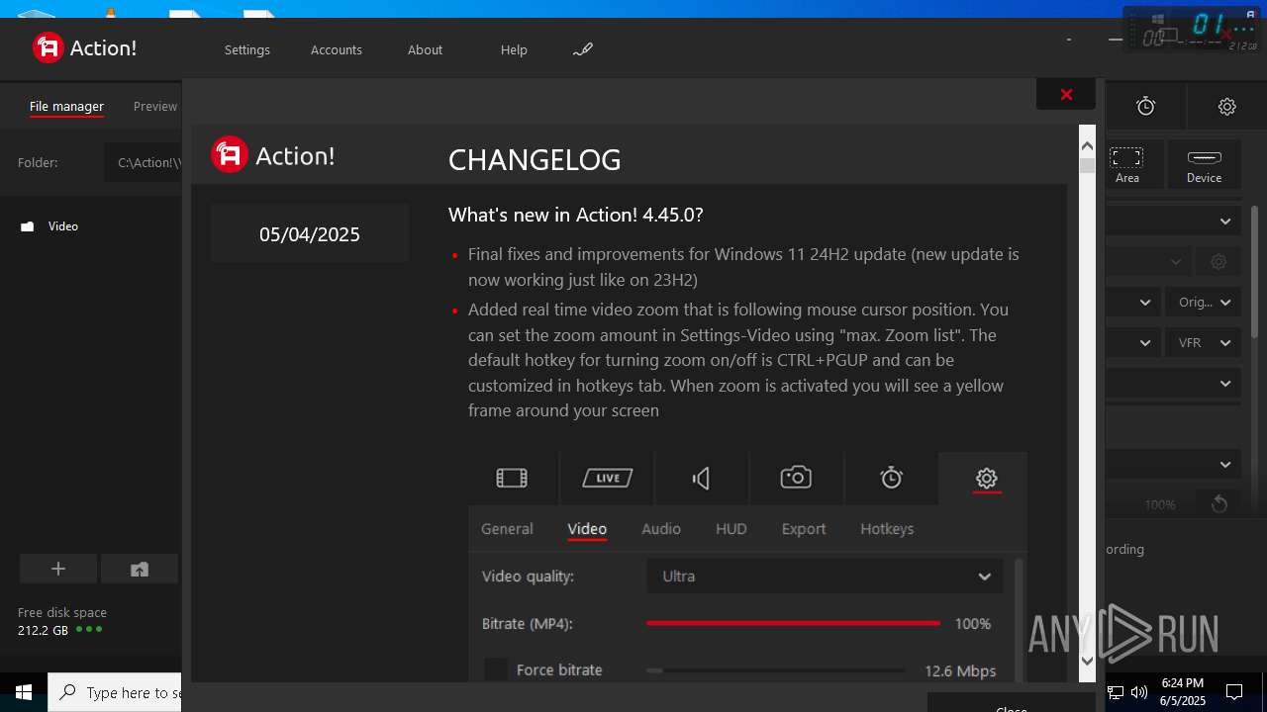Click the disabled gear button in right panel

point(1218,262)
